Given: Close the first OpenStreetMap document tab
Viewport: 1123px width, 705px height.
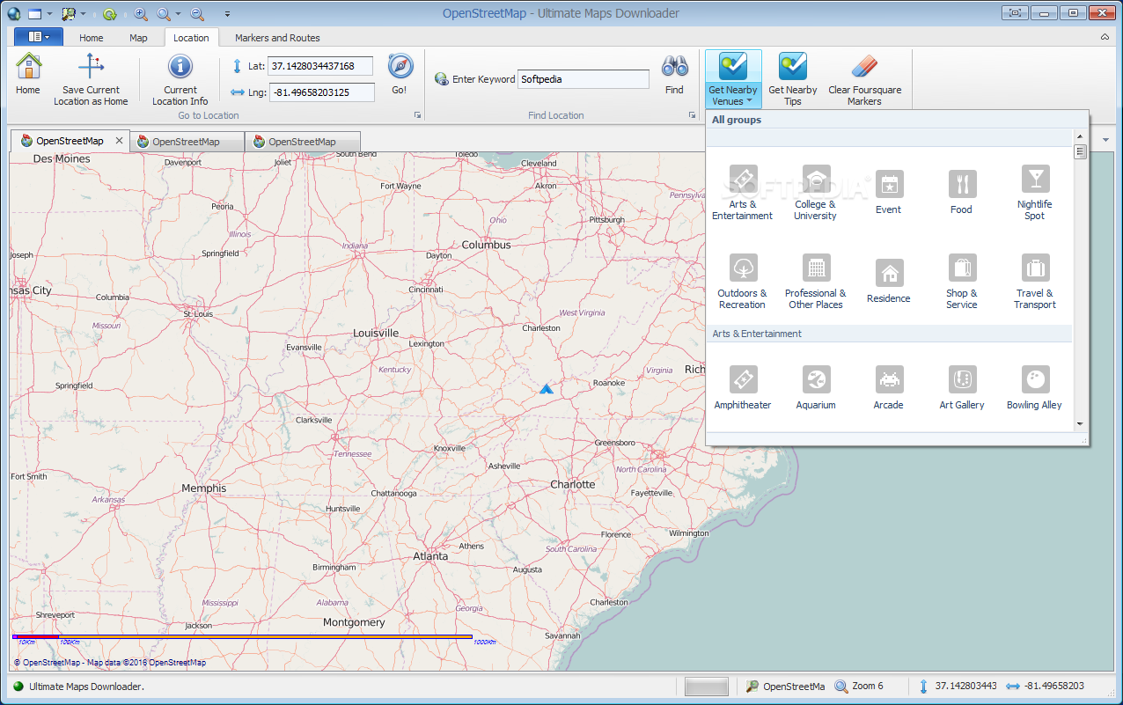Looking at the screenshot, I should (118, 141).
